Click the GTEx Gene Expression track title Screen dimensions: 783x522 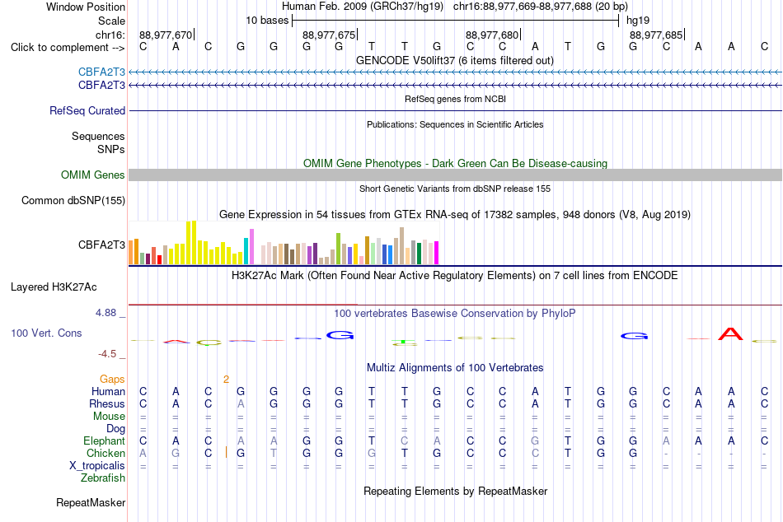coord(455,215)
